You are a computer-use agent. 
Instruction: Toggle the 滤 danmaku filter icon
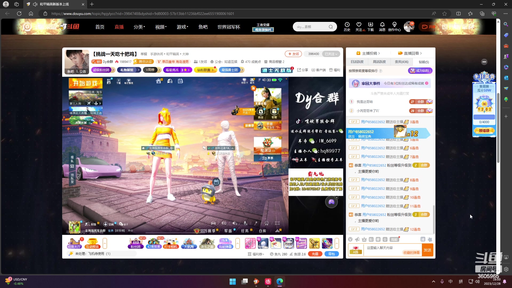coord(423,239)
